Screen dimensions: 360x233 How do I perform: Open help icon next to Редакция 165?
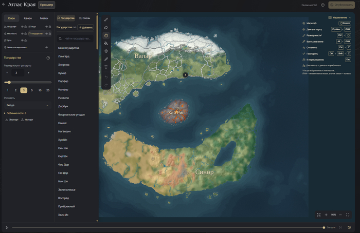tap(322, 5)
